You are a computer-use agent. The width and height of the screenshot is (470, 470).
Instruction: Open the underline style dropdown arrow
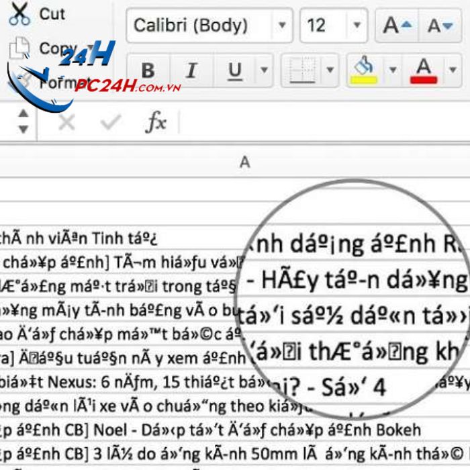(264, 70)
